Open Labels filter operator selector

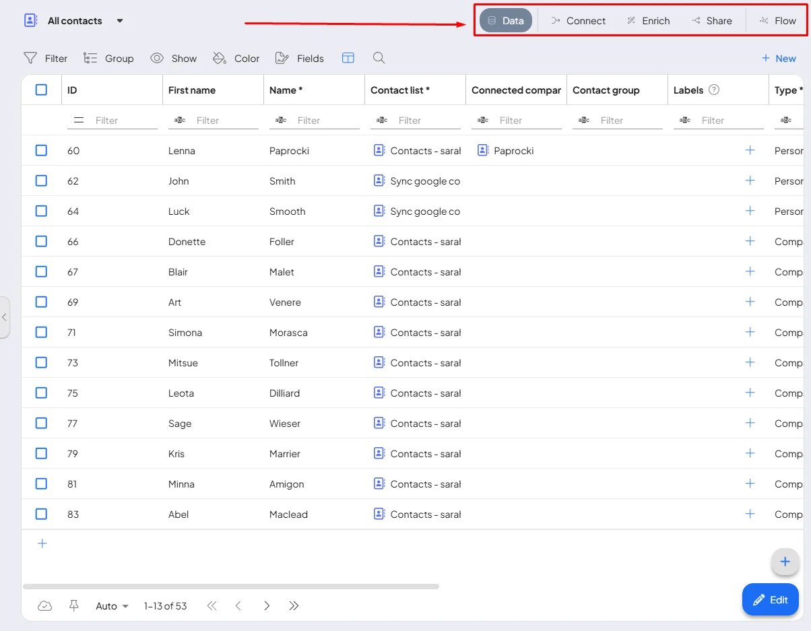tap(685, 120)
